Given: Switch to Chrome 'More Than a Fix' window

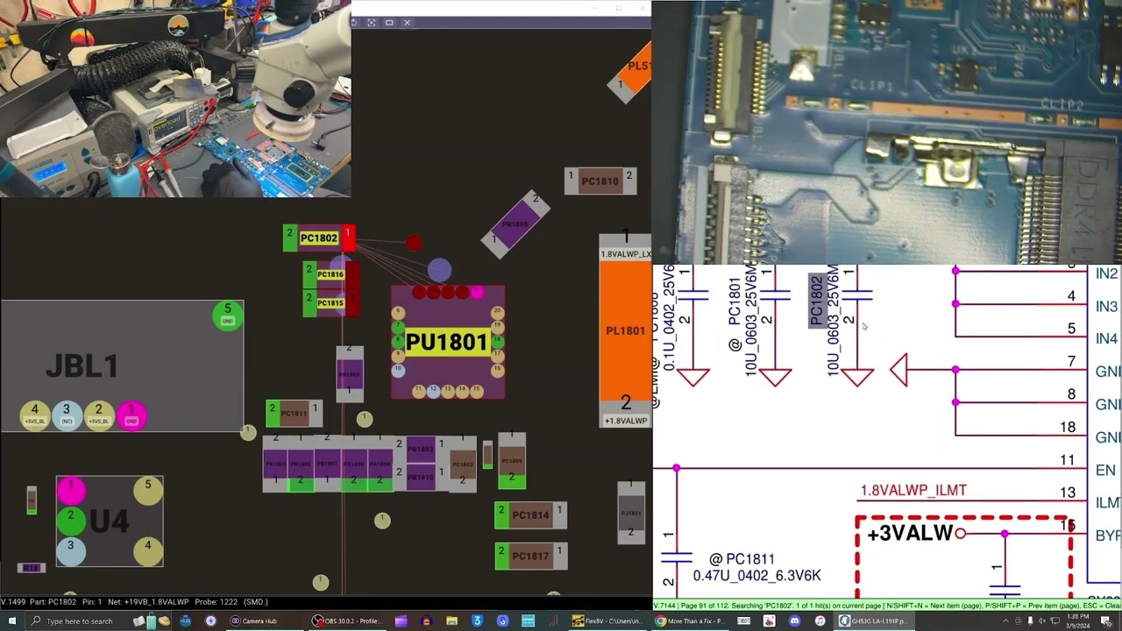Looking at the screenshot, I should click(x=690, y=621).
